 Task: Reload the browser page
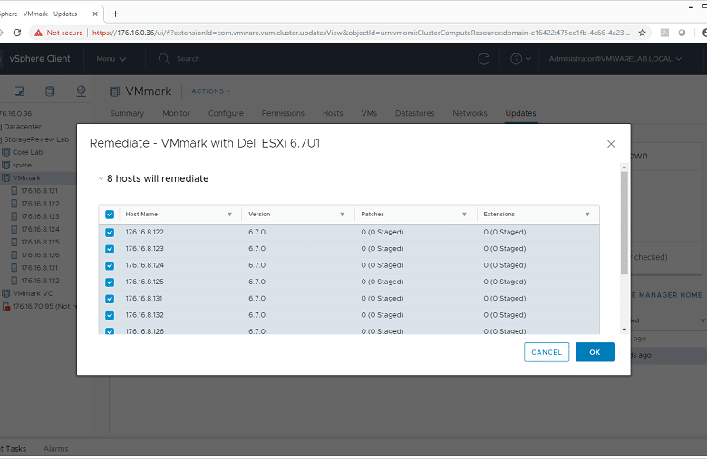[17, 33]
